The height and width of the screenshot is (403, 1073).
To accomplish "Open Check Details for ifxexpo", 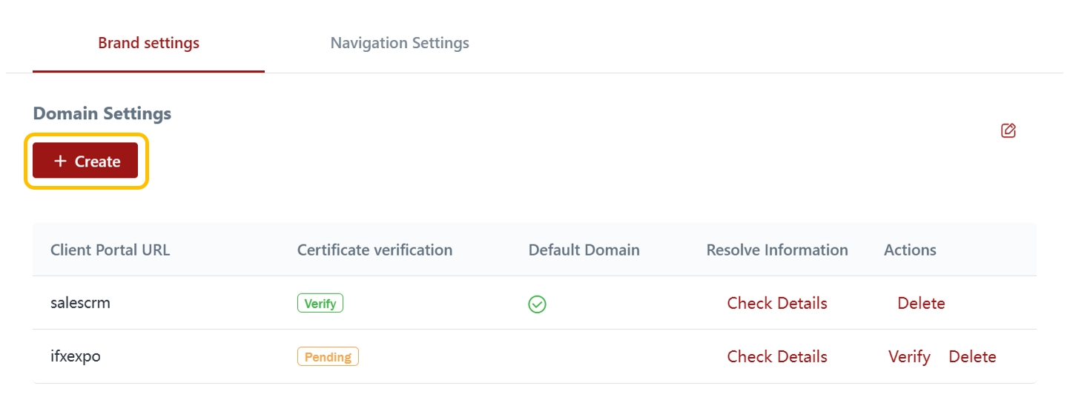I will tap(776, 356).
